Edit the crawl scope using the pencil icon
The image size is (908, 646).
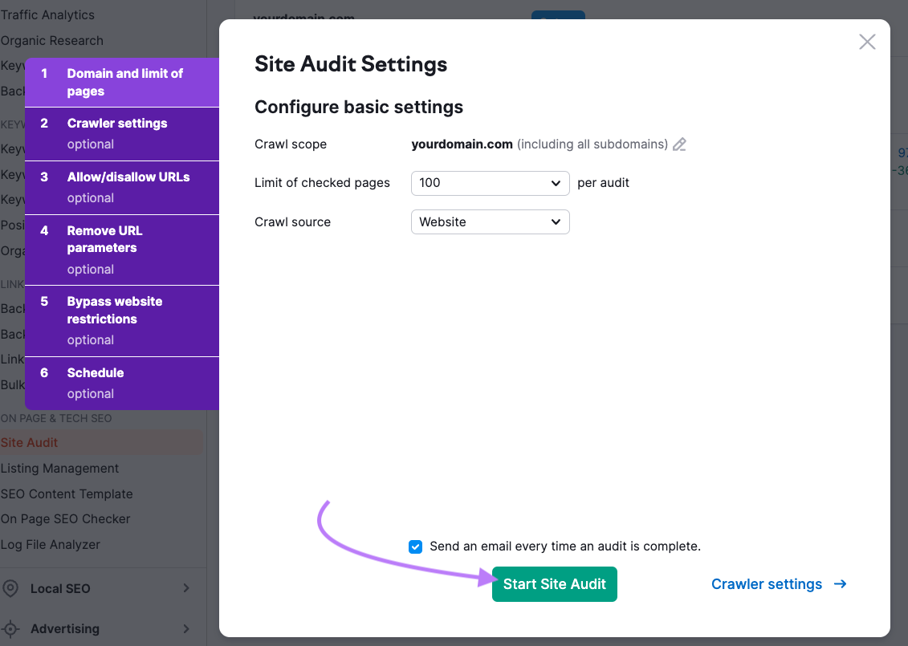click(679, 144)
